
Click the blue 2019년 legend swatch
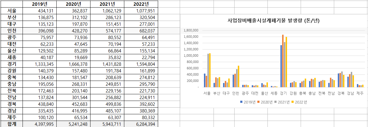242,102
